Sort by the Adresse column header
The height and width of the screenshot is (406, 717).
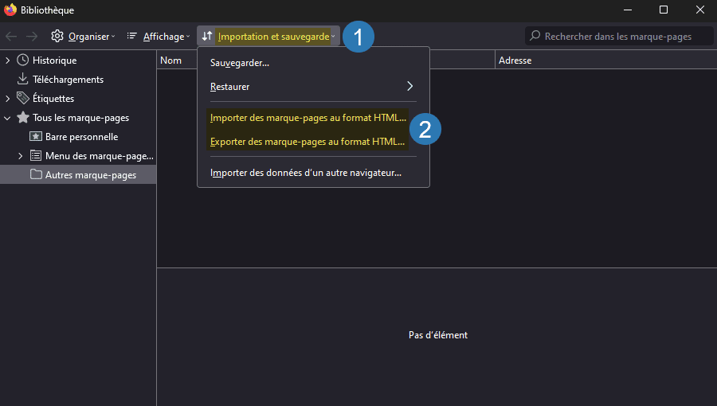click(606, 61)
